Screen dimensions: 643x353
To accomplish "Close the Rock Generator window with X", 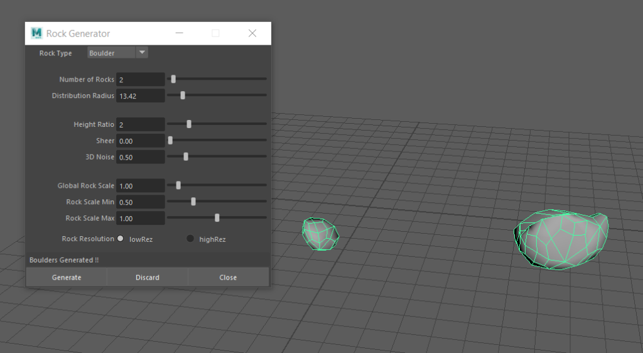I will pos(252,33).
